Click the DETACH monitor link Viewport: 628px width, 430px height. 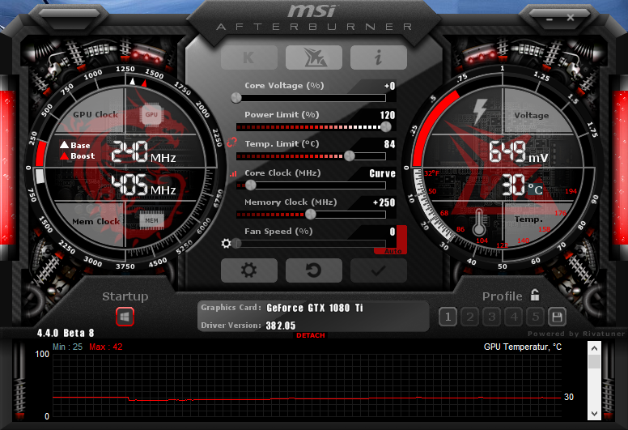(x=311, y=335)
